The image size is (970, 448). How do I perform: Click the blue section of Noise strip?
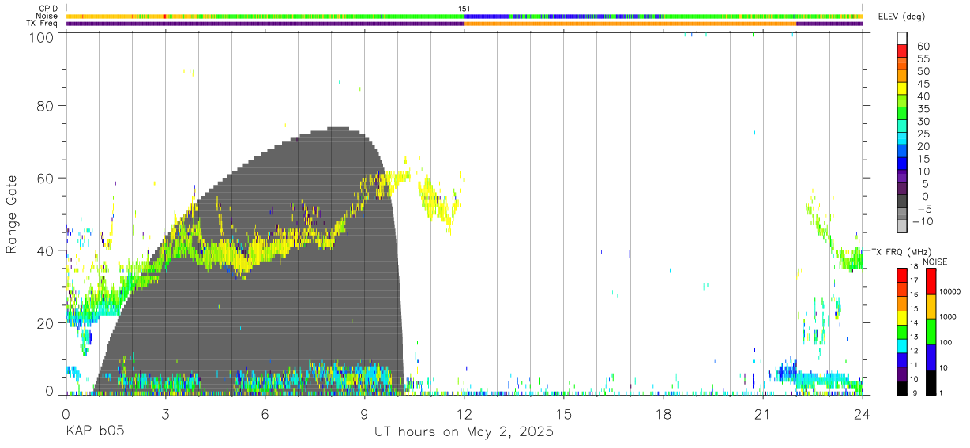click(486, 16)
